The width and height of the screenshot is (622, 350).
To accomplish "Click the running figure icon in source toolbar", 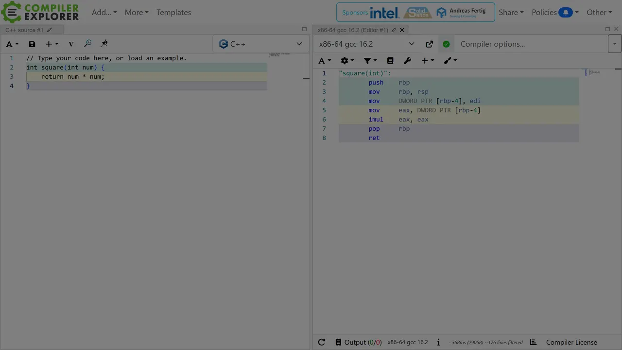I will [104, 44].
